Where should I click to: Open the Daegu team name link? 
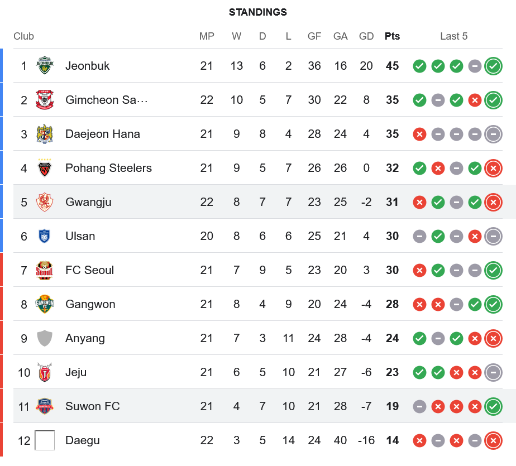pyautogui.click(x=83, y=440)
